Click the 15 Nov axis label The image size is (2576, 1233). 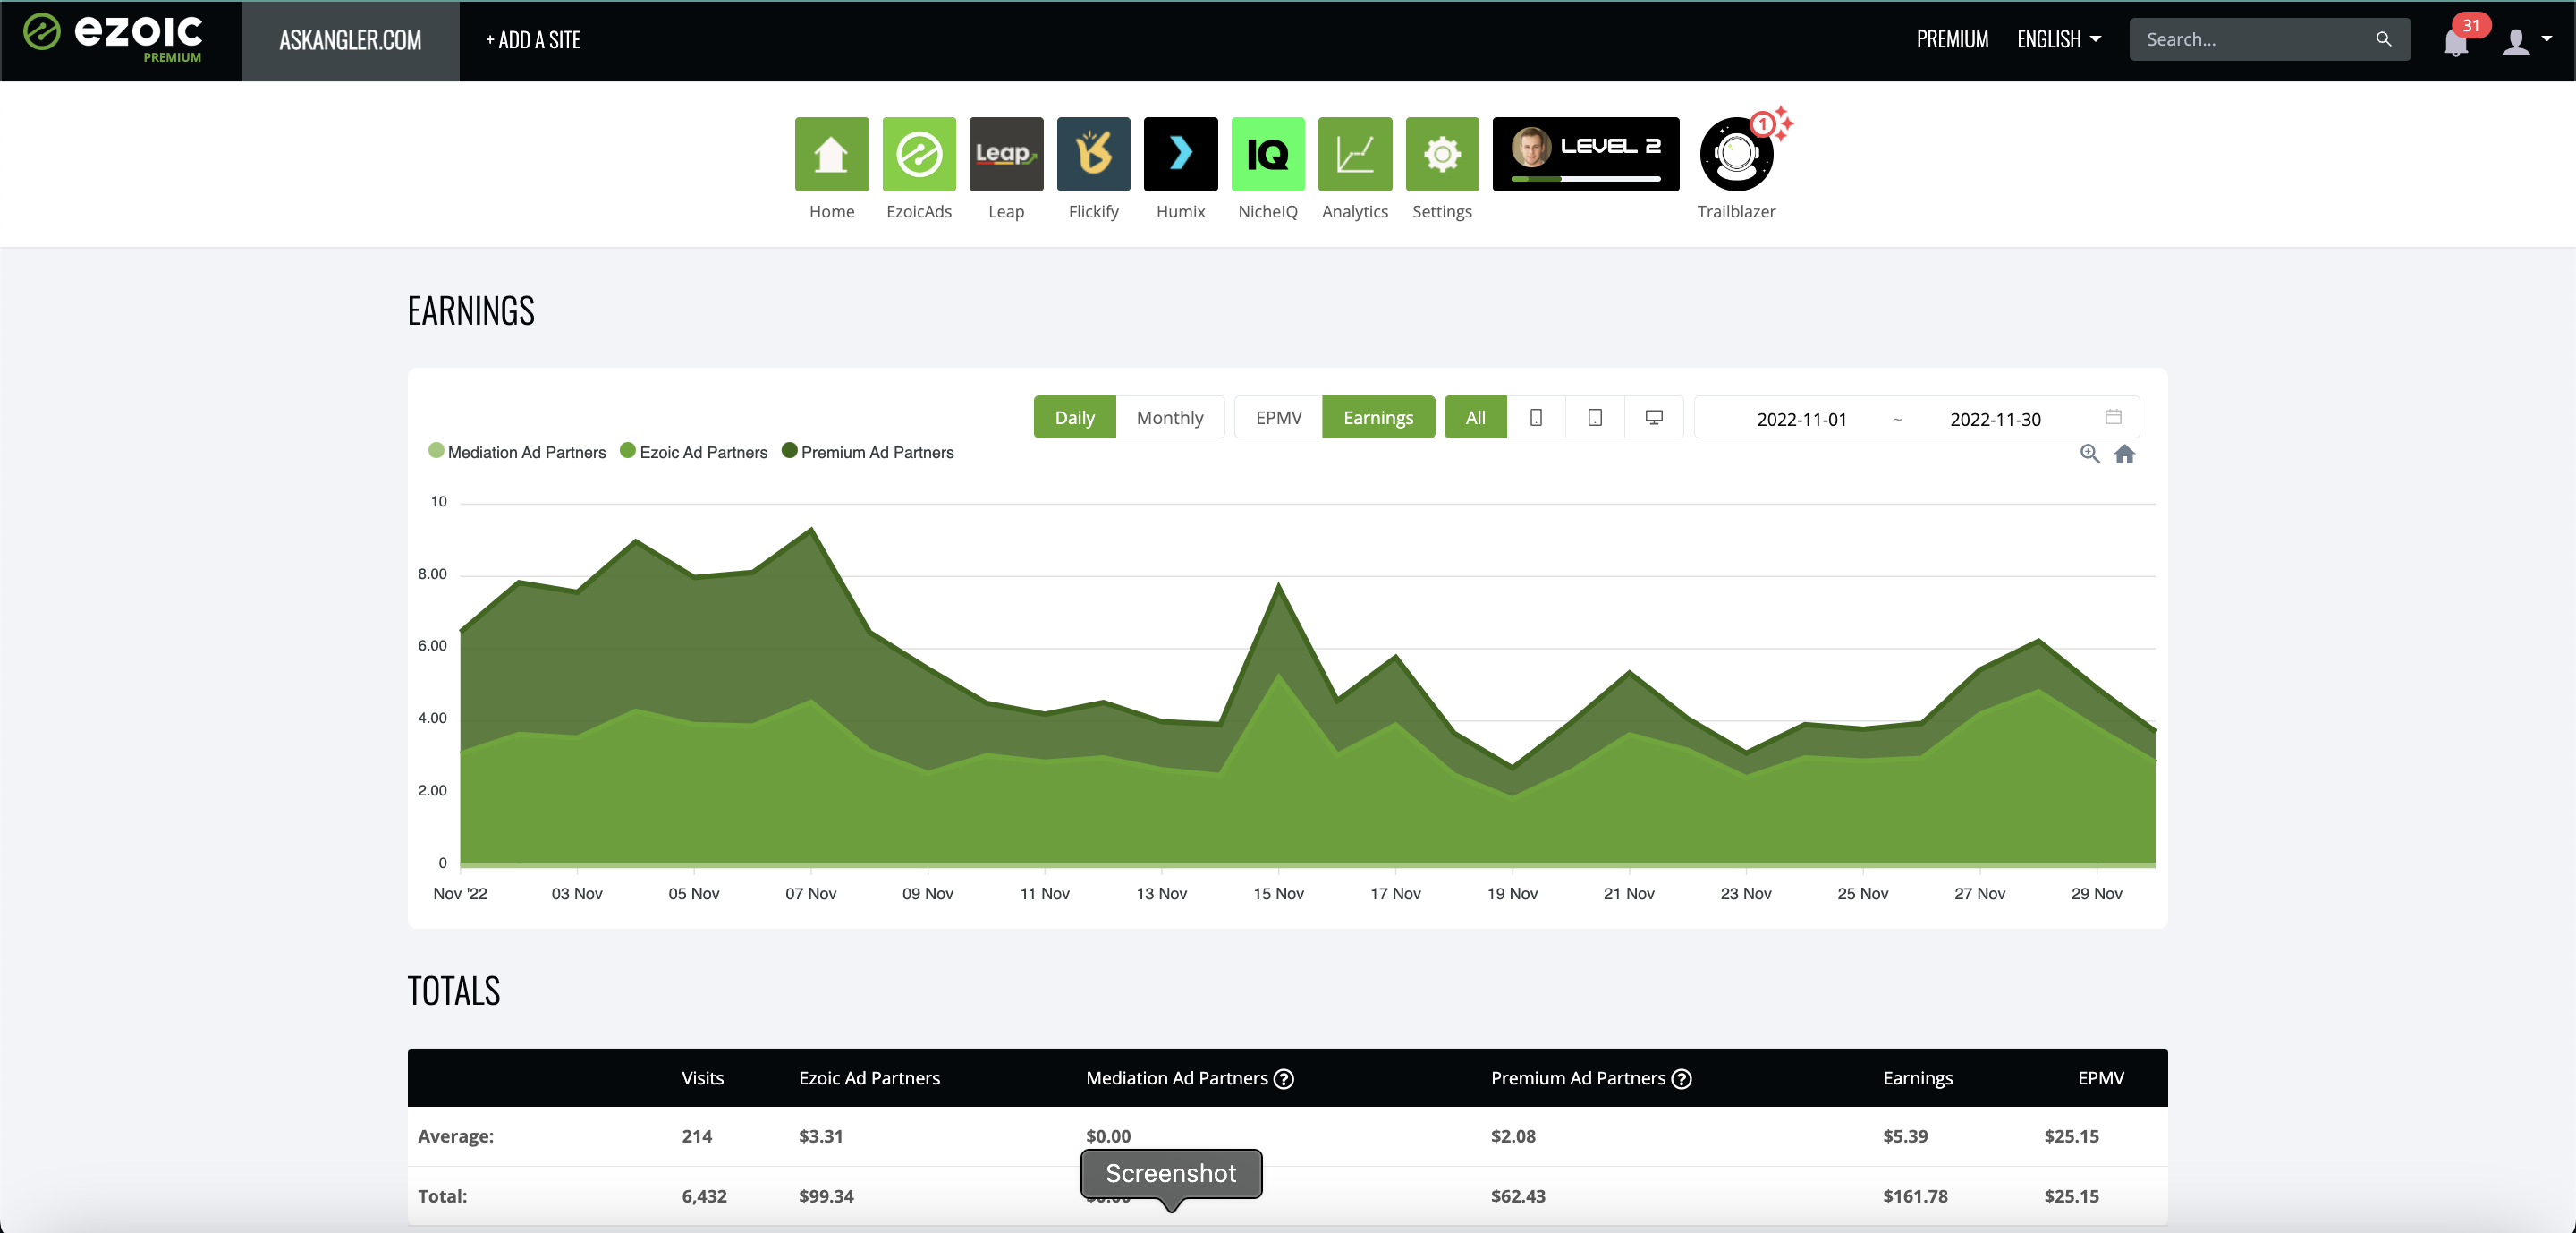pyautogui.click(x=1278, y=893)
